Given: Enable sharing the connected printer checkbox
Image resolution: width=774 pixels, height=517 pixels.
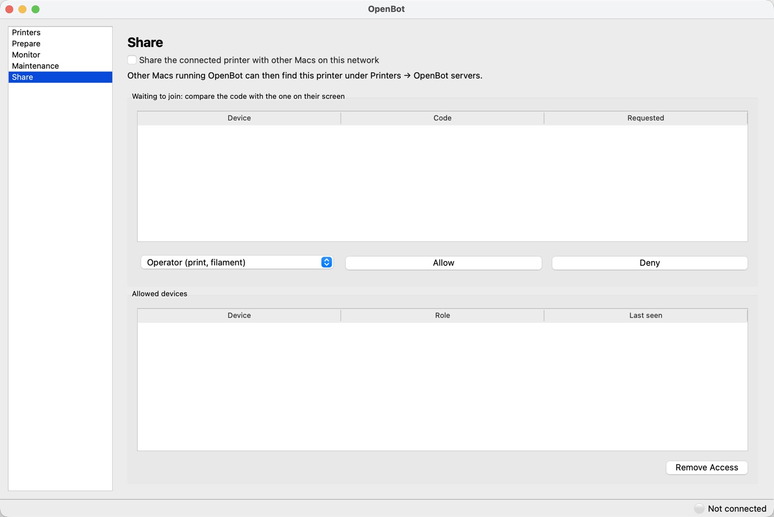Looking at the screenshot, I should [x=132, y=60].
